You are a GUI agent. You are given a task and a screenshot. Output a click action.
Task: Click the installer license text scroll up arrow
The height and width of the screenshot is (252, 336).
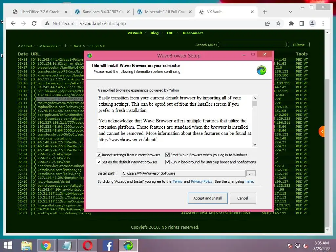click(x=255, y=98)
